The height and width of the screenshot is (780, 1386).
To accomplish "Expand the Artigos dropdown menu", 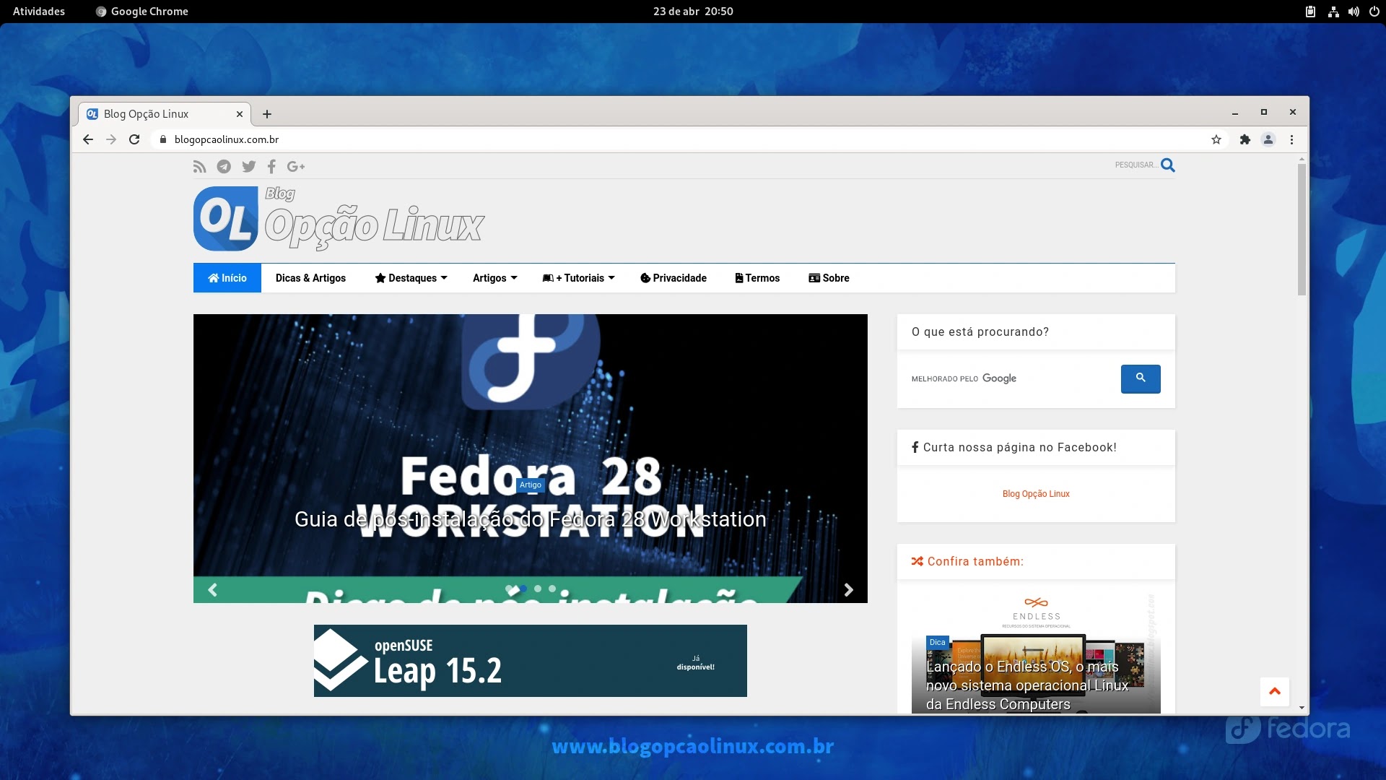I will (495, 278).
